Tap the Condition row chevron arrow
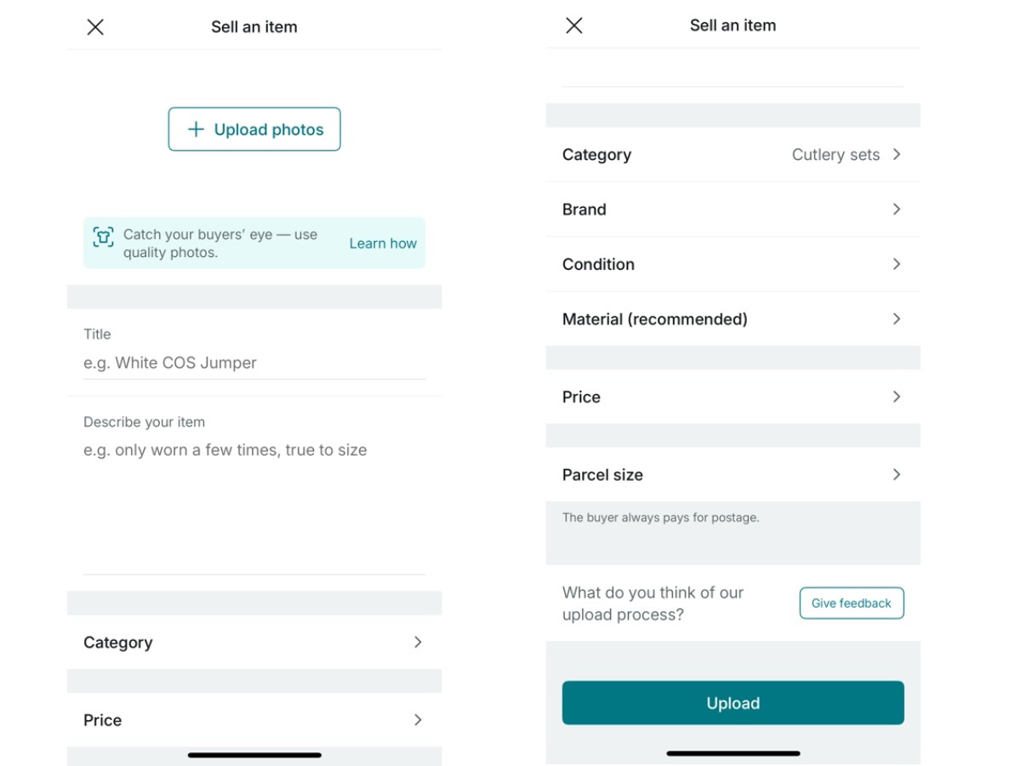The width and height of the screenshot is (1021, 766). pos(896,265)
